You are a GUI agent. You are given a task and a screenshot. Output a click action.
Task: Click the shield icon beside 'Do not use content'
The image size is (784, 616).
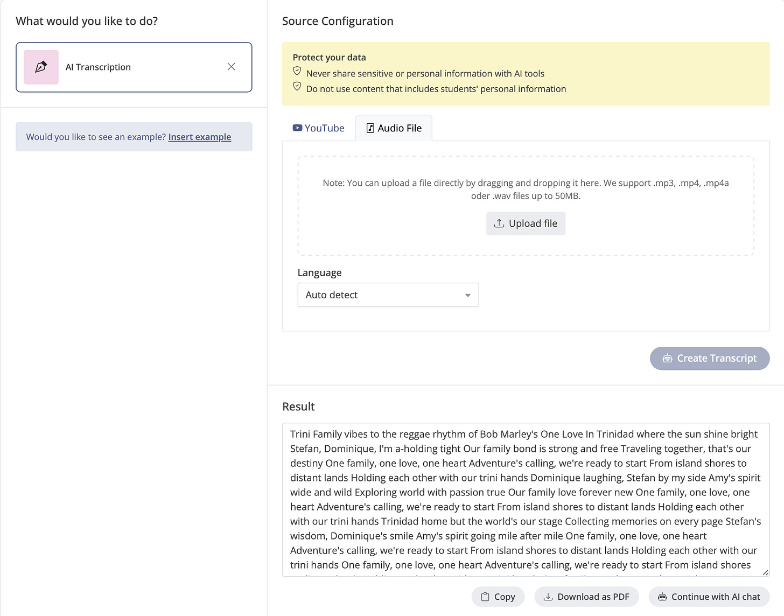click(x=297, y=86)
